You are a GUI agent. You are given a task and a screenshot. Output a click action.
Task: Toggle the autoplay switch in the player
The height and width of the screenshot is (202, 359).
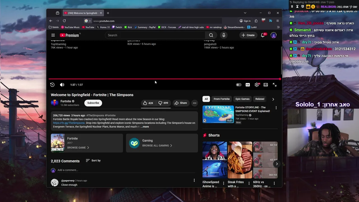pos(238,85)
